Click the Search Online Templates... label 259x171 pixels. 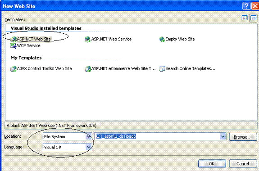tap(190, 69)
